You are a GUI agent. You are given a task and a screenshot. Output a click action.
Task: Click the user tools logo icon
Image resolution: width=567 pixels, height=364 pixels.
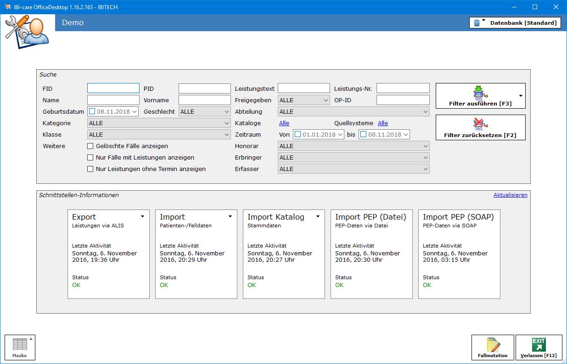[x=27, y=31]
